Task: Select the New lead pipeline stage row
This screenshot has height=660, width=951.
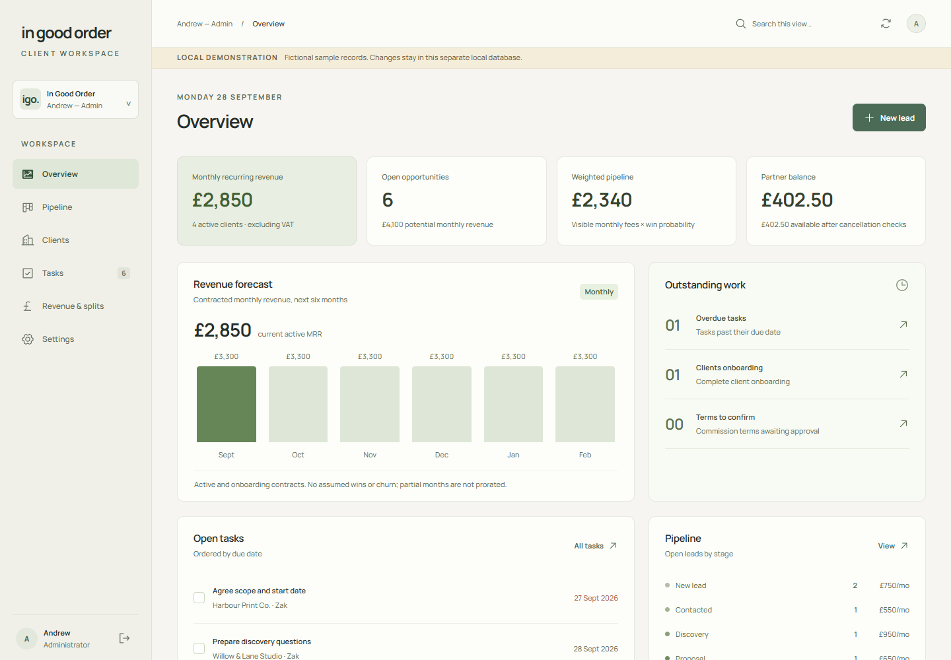Action: tap(787, 585)
